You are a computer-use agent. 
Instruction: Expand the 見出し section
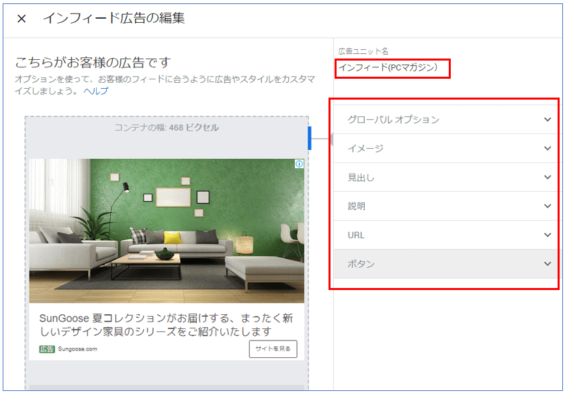pos(445,178)
